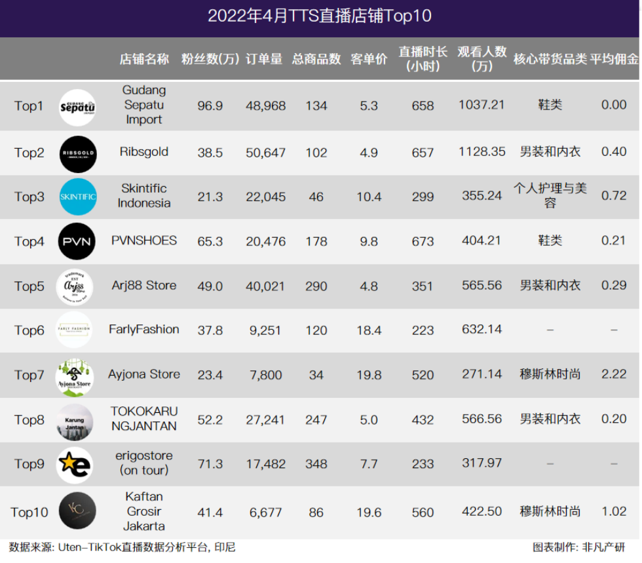
Task: Click the 订单量 column header
Action: 264,59
